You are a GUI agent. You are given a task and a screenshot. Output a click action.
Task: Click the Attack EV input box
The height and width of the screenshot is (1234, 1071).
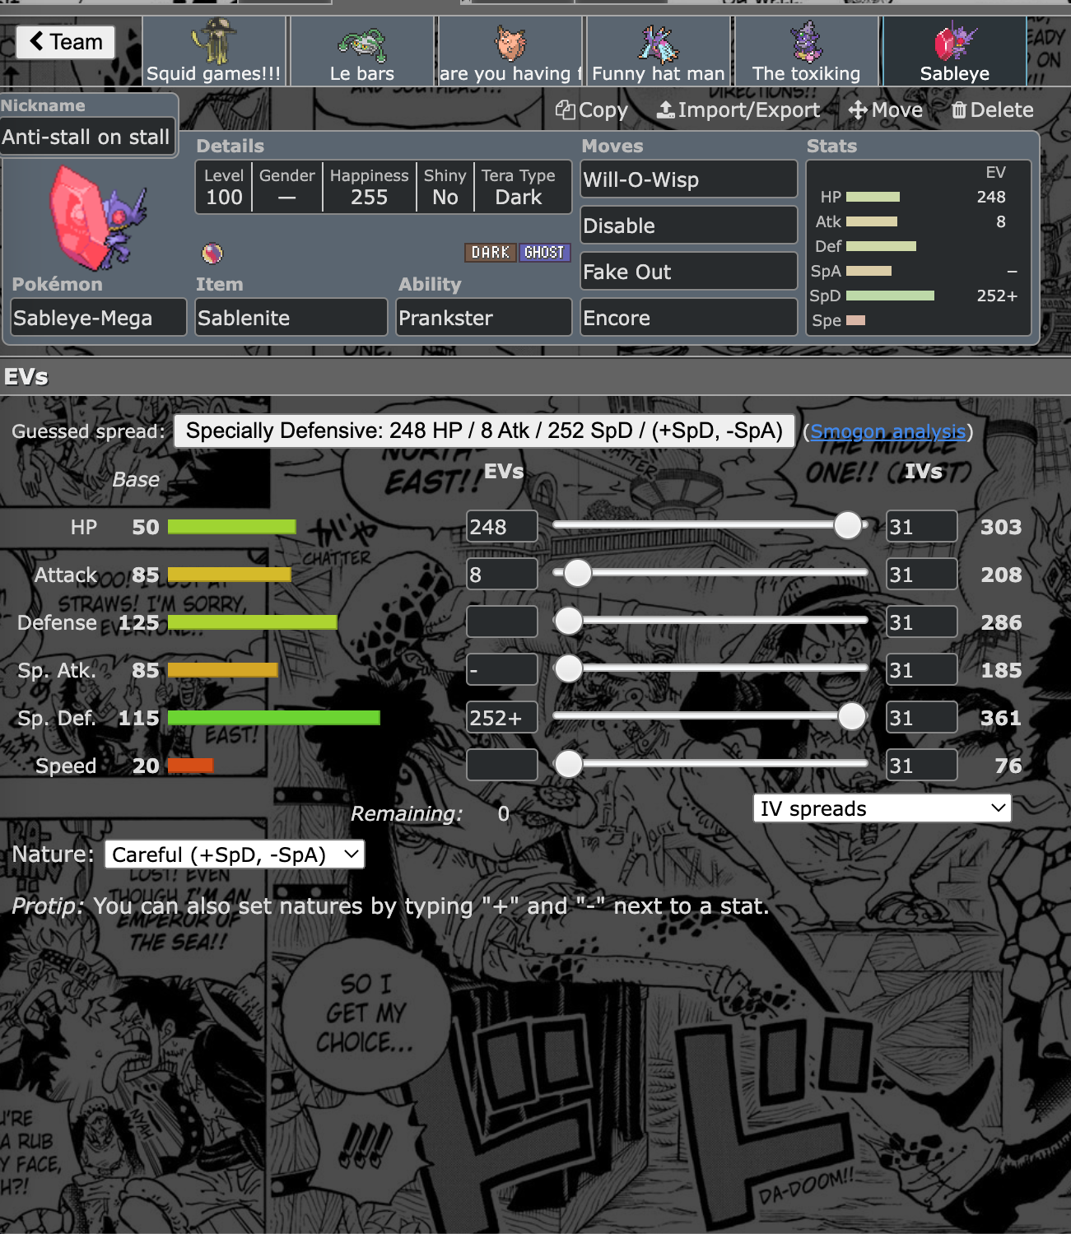502,575
